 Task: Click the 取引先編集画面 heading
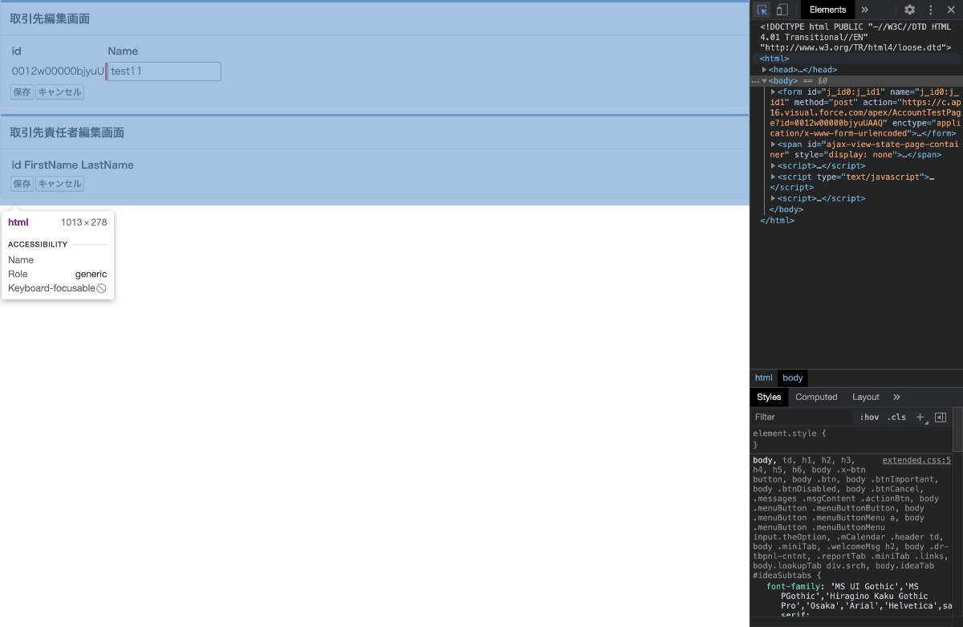point(50,18)
